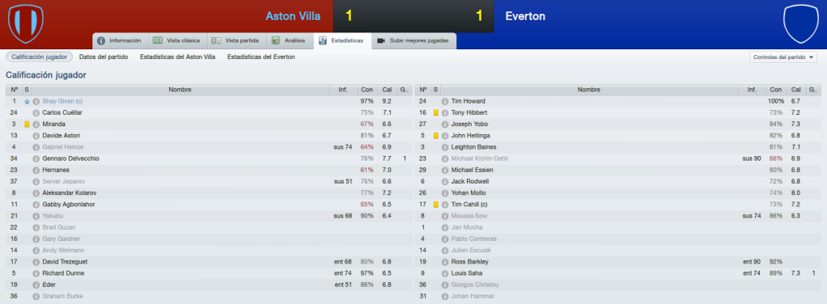The width and height of the screenshot is (827, 304).
Task: Switch to the Información tab
Action: click(x=120, y=40)
